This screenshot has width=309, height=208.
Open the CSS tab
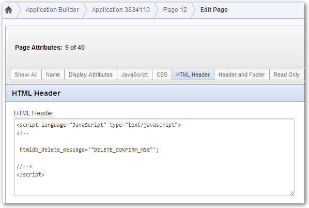click(162, 75)
